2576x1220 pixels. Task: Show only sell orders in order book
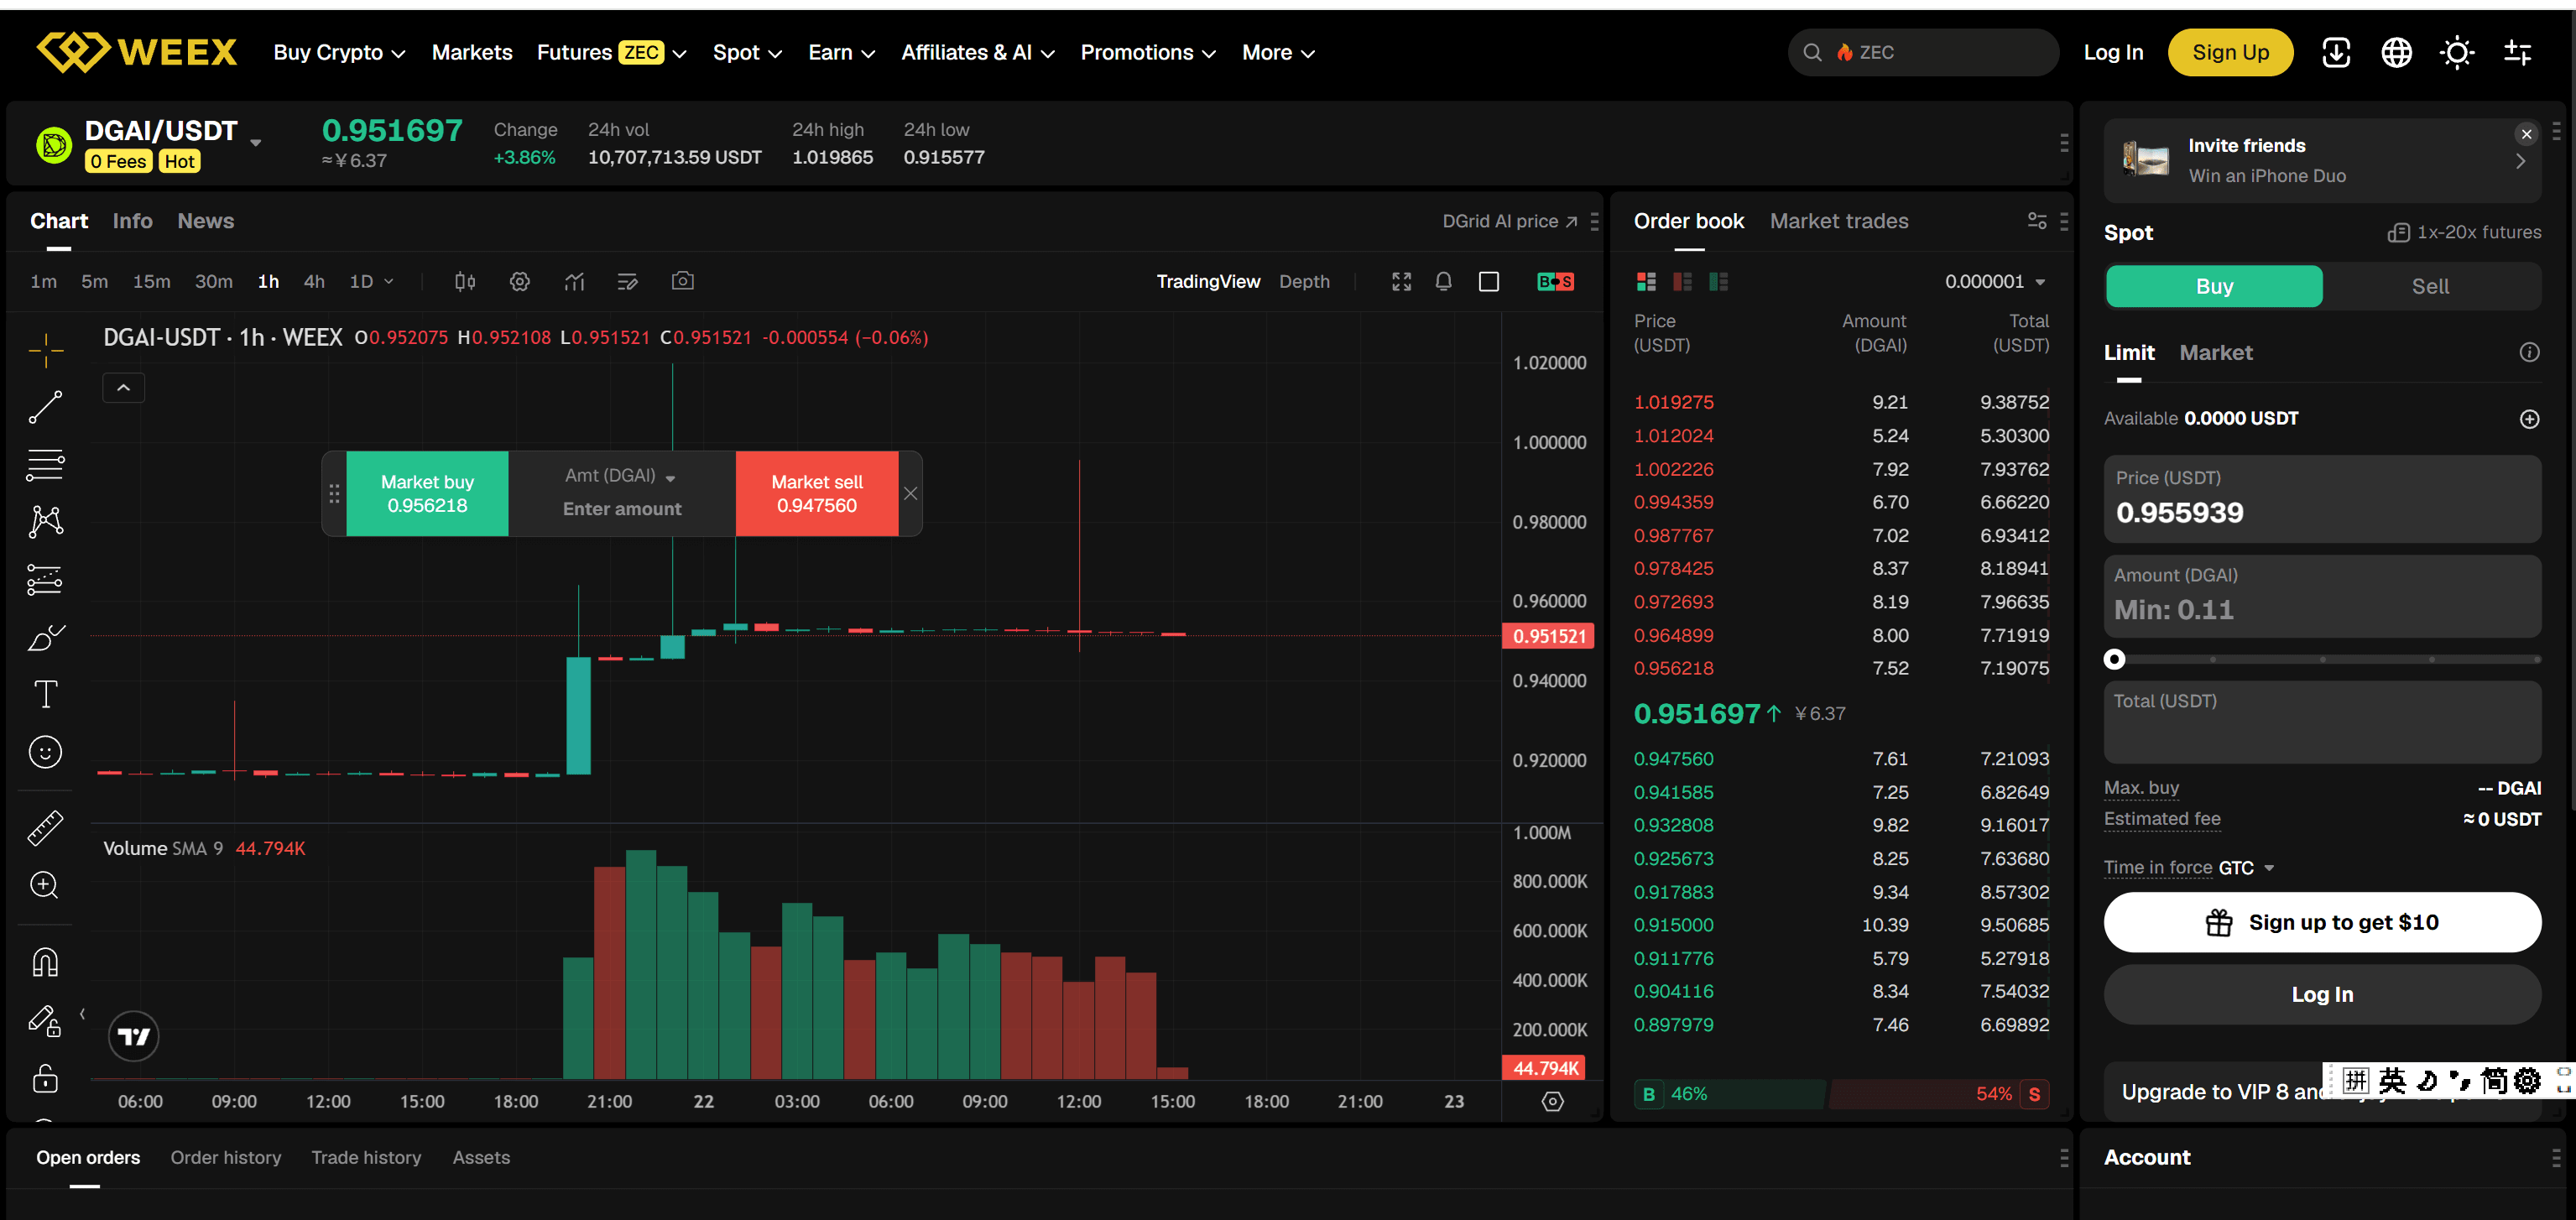coord(1683,282)
